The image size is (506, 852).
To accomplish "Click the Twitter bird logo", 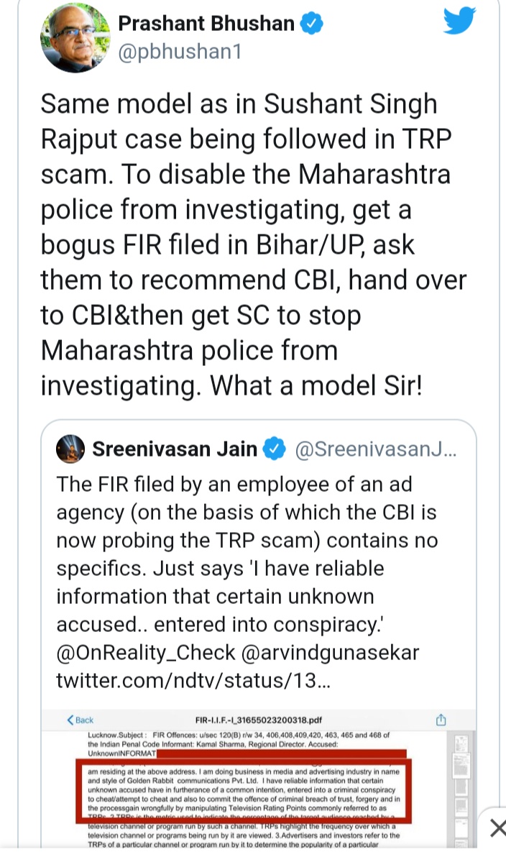I will [x=459, y=20].
